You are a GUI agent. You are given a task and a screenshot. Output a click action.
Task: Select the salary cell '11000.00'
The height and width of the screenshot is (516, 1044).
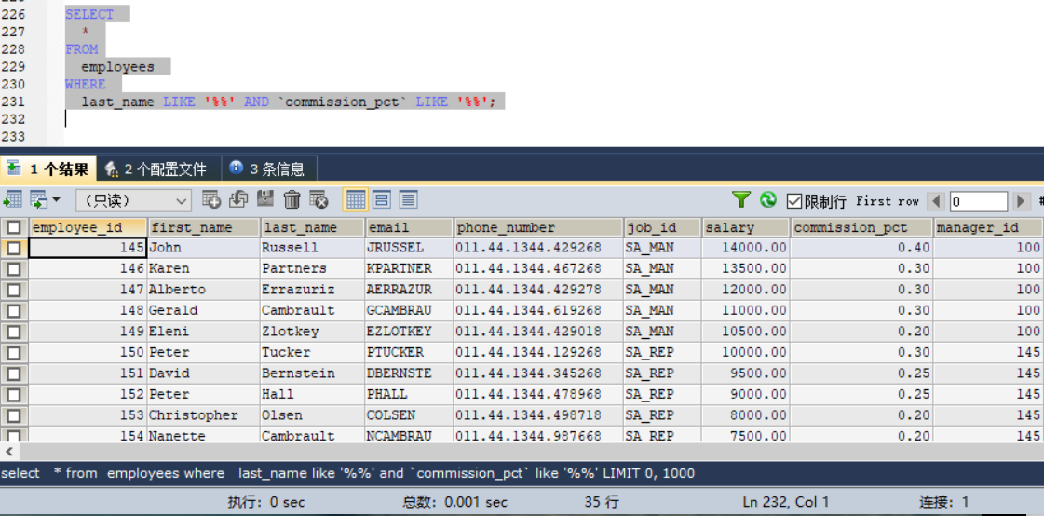point(746,311)
